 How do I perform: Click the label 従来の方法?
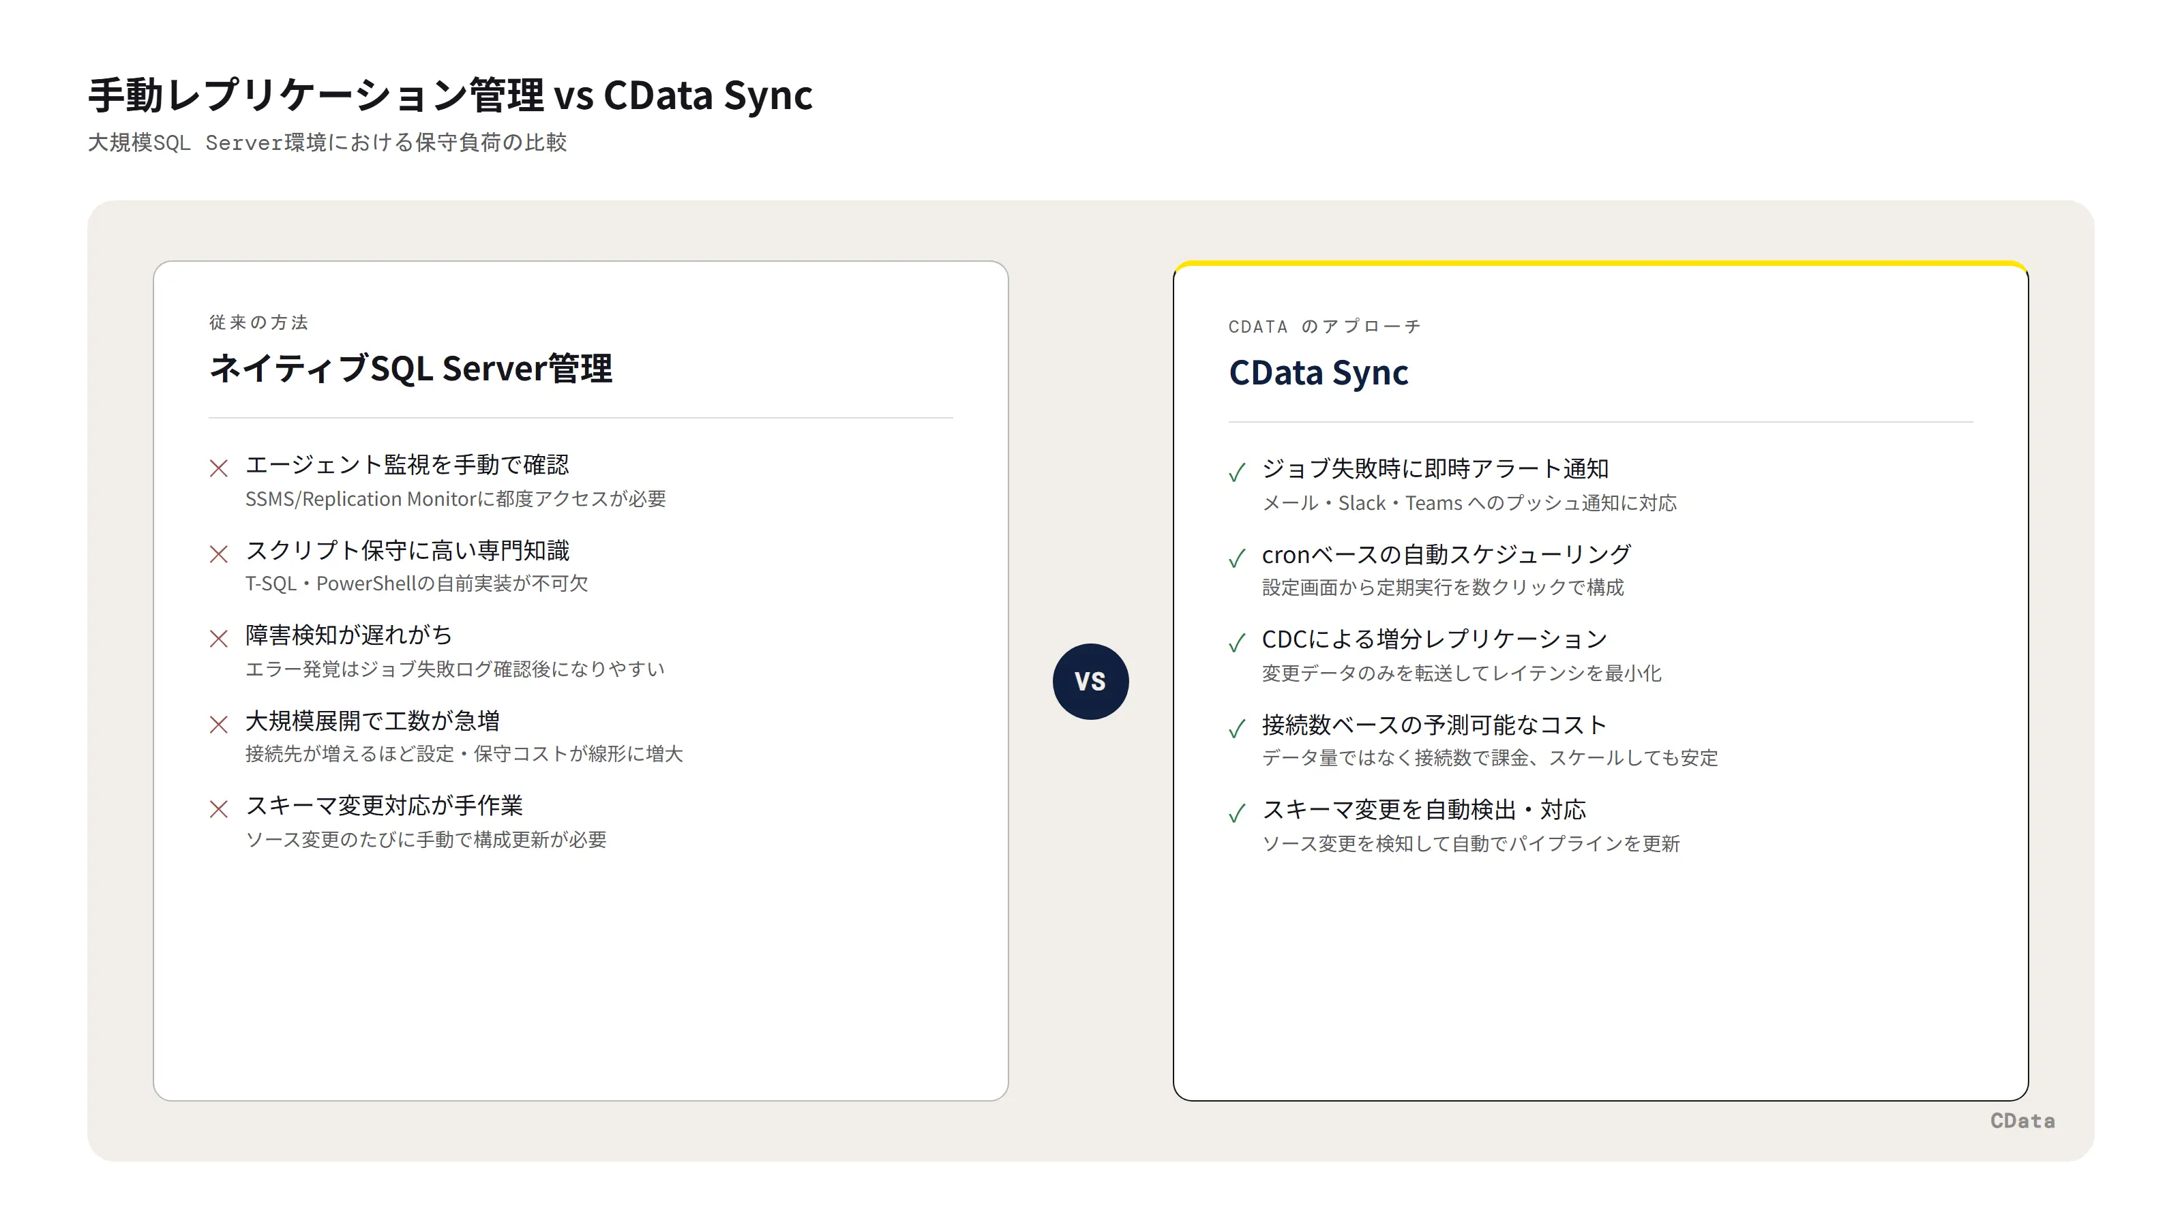pos(258,322)
